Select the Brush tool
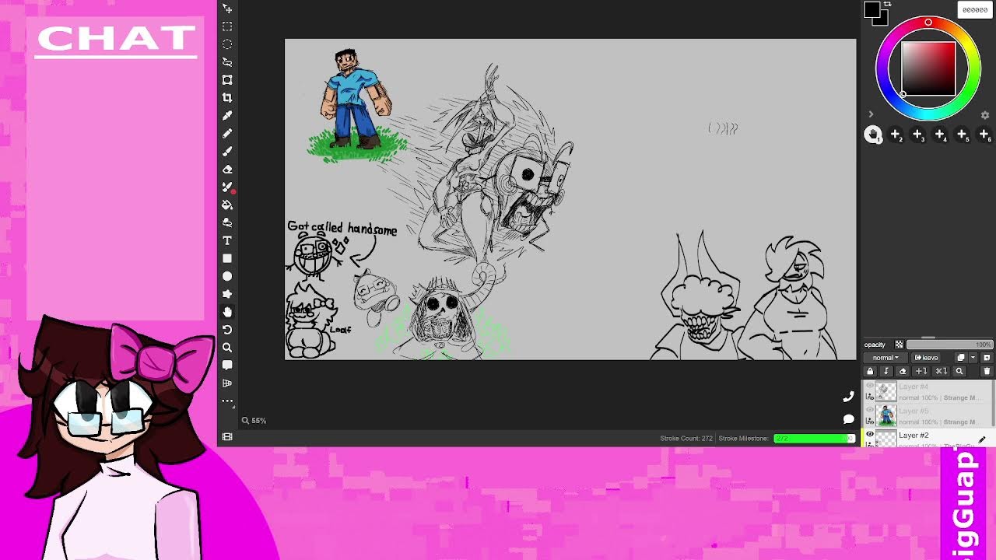The width and height of the screenshot is (996, 560). tap(227, 151)
